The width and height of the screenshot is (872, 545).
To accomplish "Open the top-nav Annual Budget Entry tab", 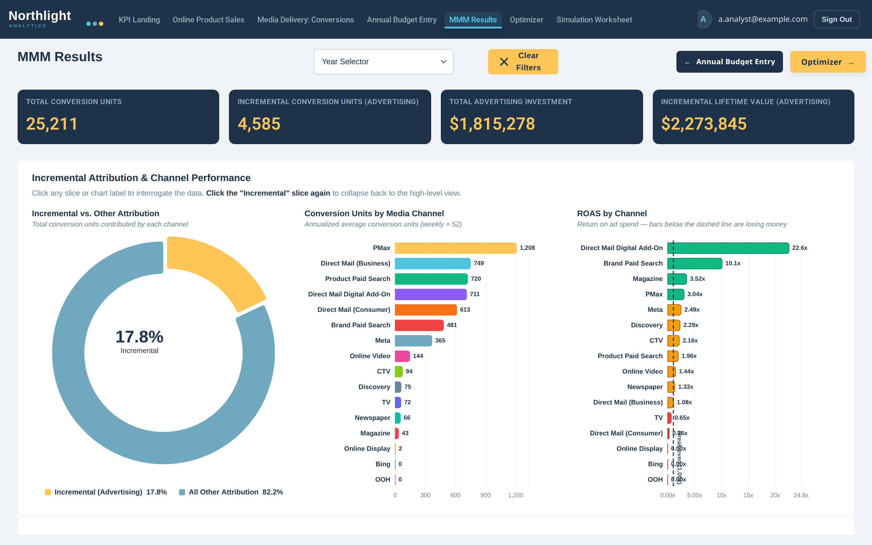I will pyautogui.click(x=401, y=19).
